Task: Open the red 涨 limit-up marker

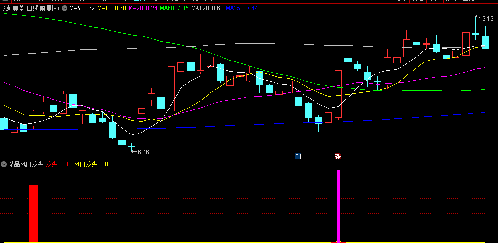Action: point(338,156)
